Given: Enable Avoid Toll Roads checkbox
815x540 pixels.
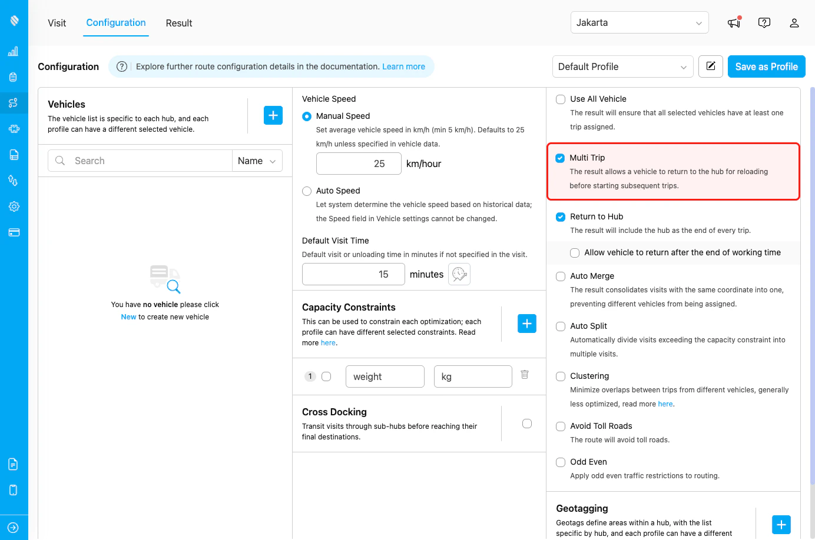Looking at the screenshot, I should (x=561, y=426).
